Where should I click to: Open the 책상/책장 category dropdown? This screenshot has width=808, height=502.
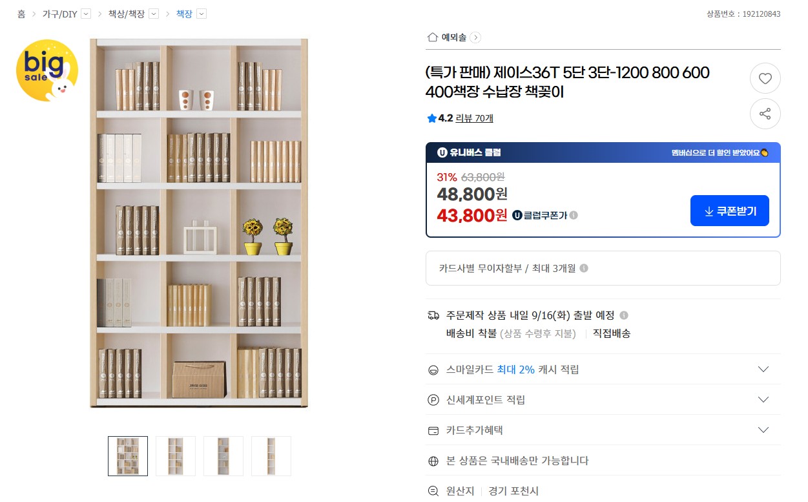point(154,14)
